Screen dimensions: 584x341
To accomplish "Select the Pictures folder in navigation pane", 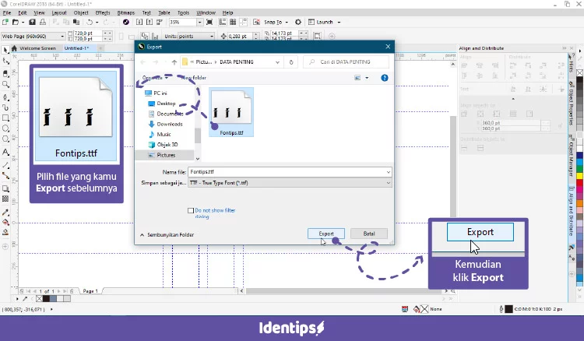I will coord(166,155).
